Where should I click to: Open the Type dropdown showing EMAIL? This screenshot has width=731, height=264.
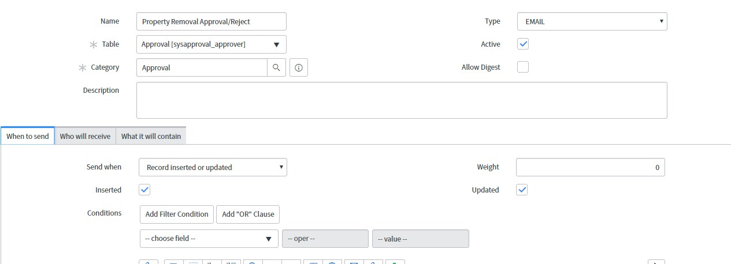(592, 21)
